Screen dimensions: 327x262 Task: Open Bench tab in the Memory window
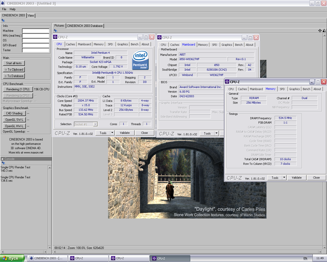pos(307,89)
